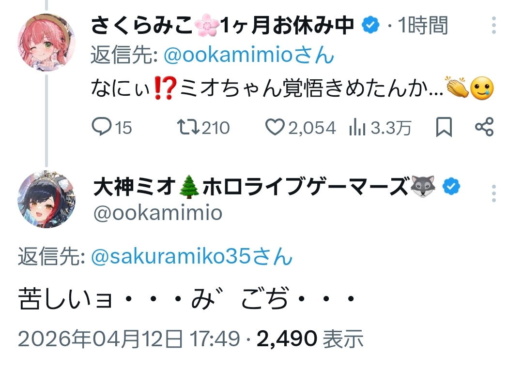523x368 pixels.
Task: Click the @ookamimio reply-to mention link
Action: (249, 57)
